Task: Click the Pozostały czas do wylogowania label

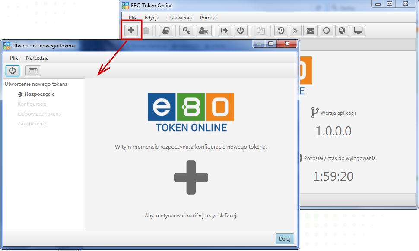Action: (340, 158)
